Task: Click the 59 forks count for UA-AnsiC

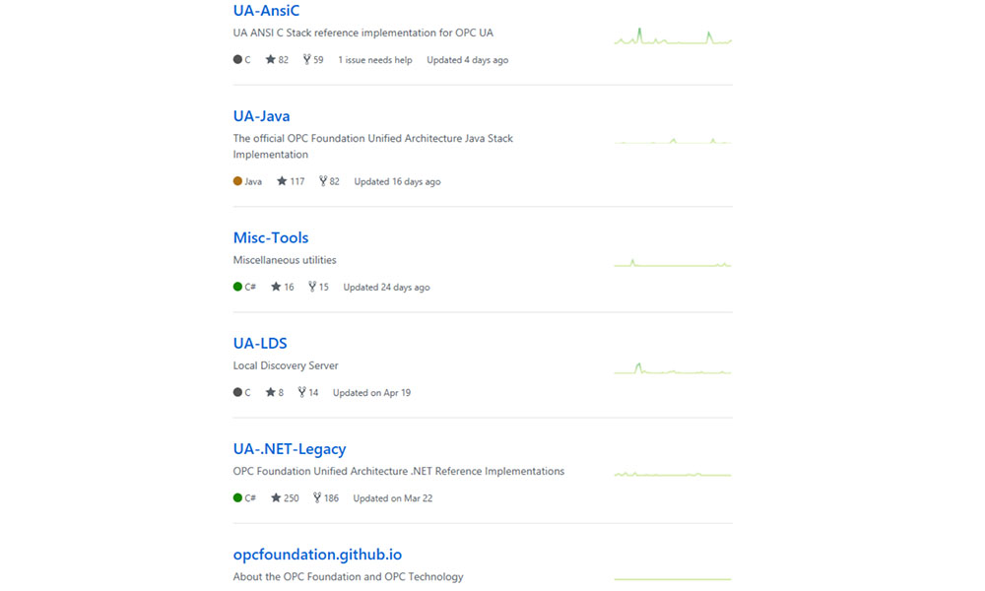Action: [318, 60]
